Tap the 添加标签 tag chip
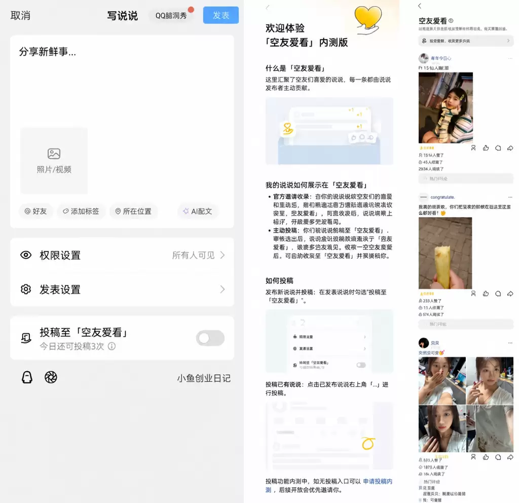This screenshot has height=503, width=519. (x=81, y=211)
